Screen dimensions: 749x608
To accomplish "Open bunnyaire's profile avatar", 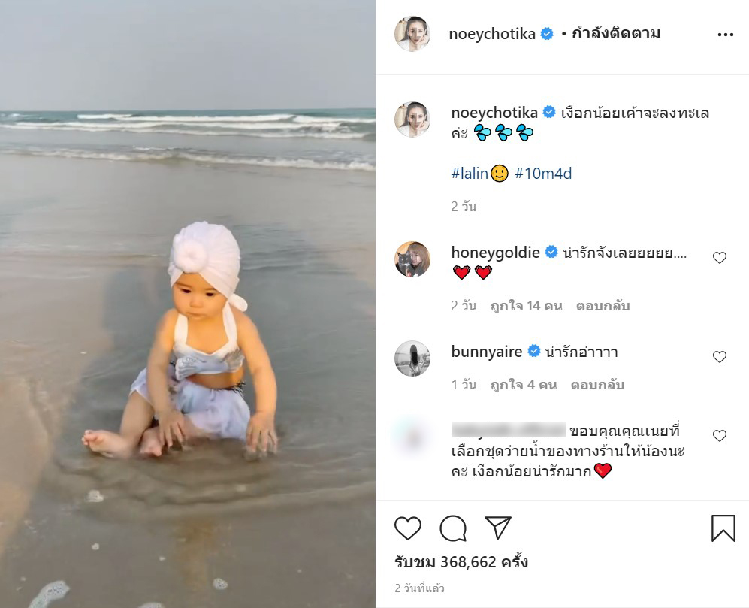I will (412, 358).
